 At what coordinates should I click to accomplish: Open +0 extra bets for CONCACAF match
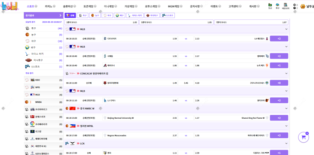279,83
